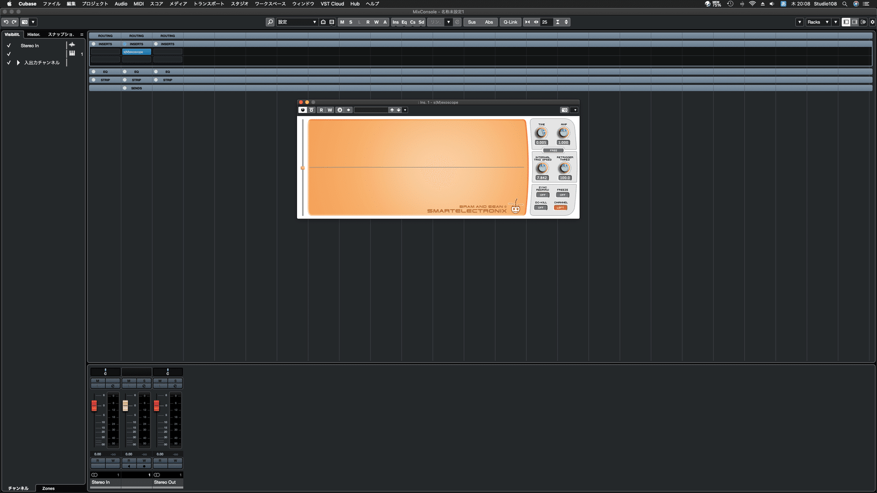The width and height of the screenshot is (877, 493).
Task: Solo the middle mixer channel
Action: point(144,381)
